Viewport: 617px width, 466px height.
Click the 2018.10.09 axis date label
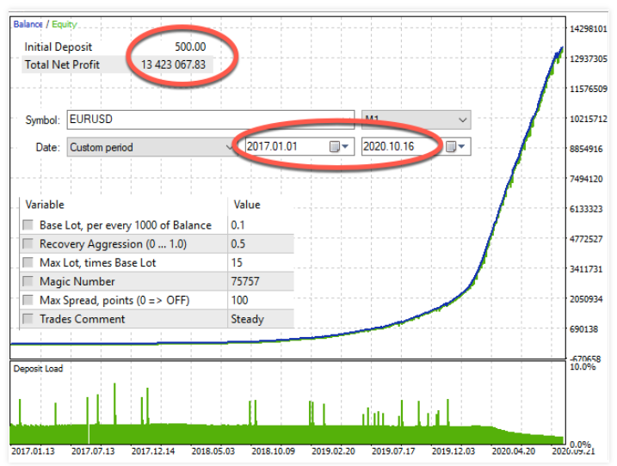click(273, 451)
